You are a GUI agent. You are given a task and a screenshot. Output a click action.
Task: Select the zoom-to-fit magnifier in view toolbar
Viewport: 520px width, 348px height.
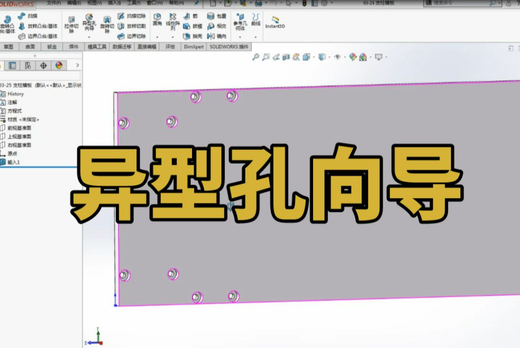(x=256, y=57)
